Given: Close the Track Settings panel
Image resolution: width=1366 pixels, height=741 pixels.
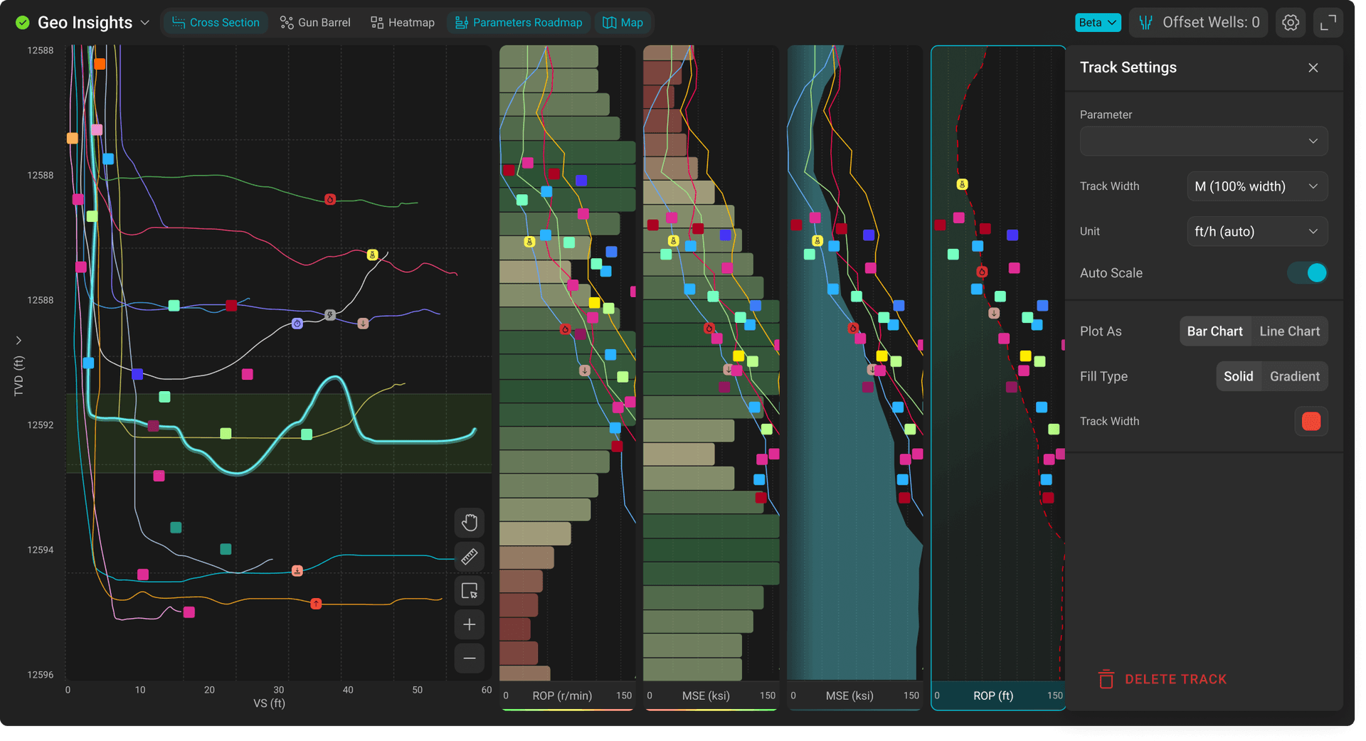Looking at the screenshot, I should (x=1313, y=68).
